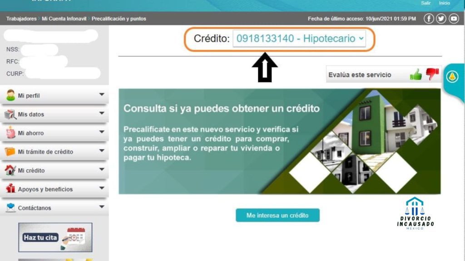The image size is (465, 261).
Task: Click the Salir link
Action: pyautogui.click(x=425, y=3)
